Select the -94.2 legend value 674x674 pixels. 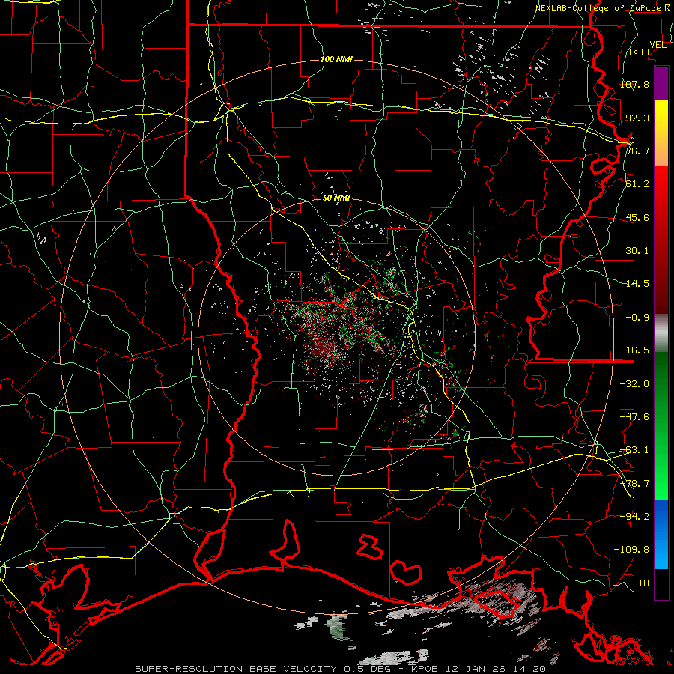click(634, 516)
